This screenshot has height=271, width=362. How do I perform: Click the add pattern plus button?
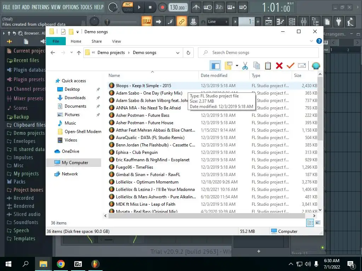(x=258, y=22)
